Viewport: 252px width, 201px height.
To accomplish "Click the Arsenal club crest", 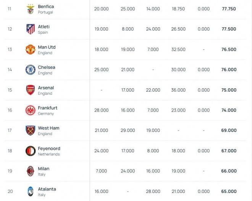I will 31,90.
